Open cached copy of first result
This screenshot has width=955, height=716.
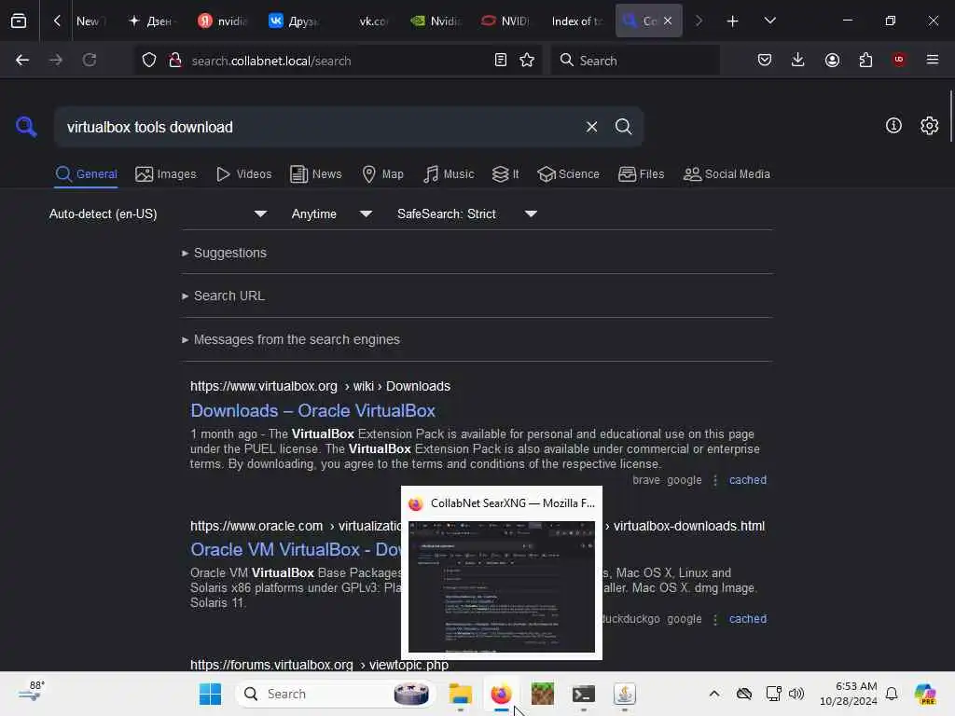[x=747, y=480]
